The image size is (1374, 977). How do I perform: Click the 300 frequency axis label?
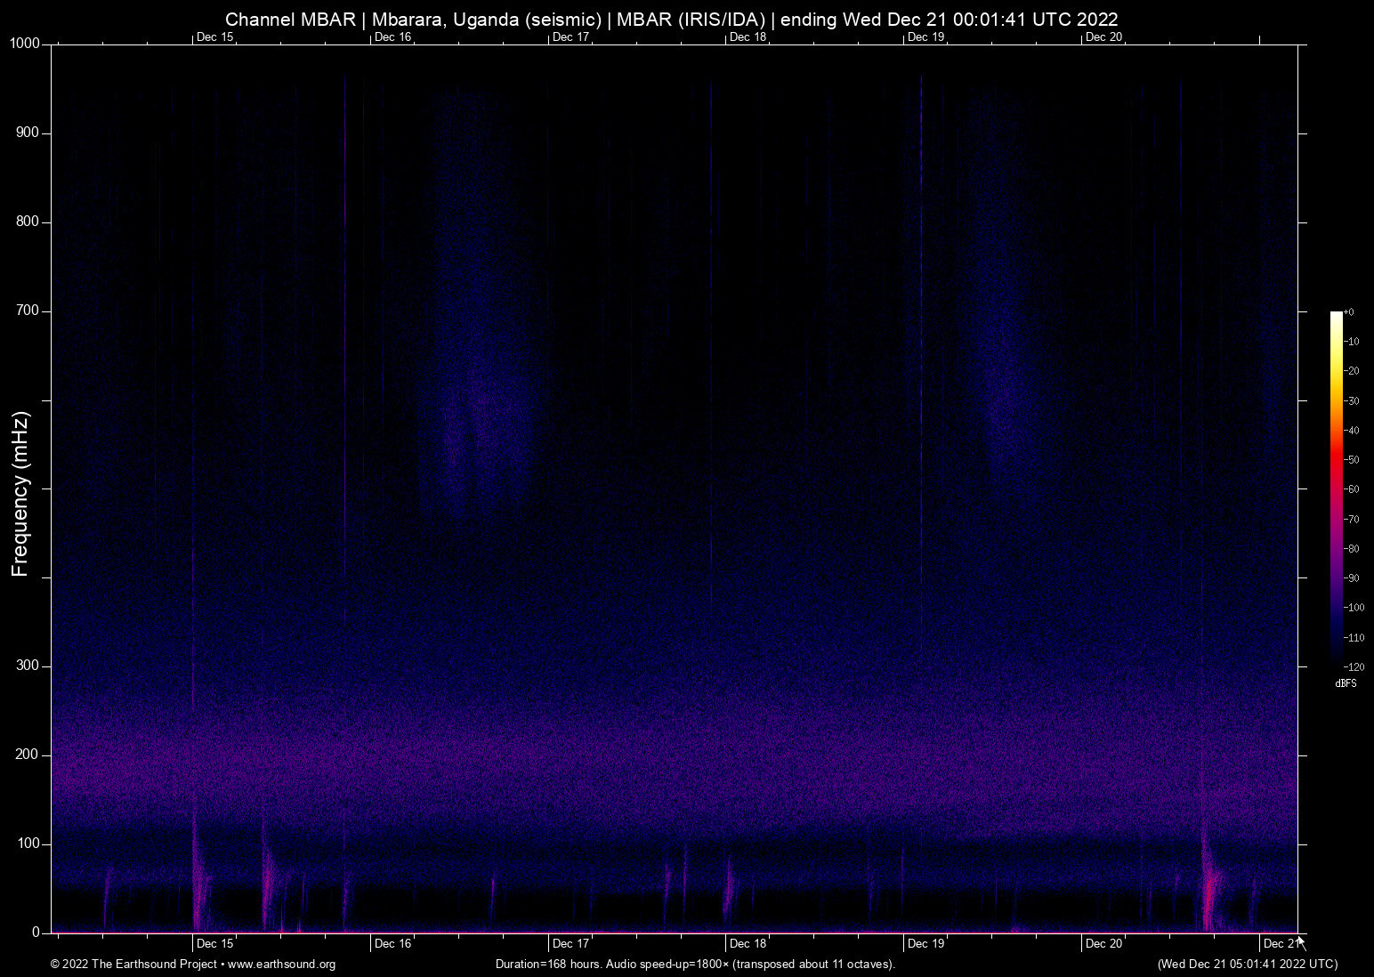point(28,666)
